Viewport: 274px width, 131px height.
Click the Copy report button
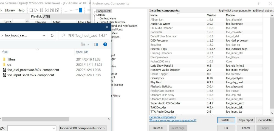pos(246,120)
